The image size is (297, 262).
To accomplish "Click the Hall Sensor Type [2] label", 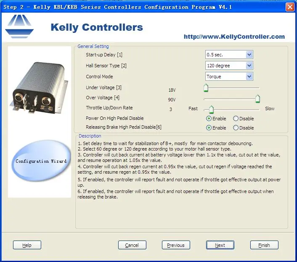I will [x=106, y=66].
